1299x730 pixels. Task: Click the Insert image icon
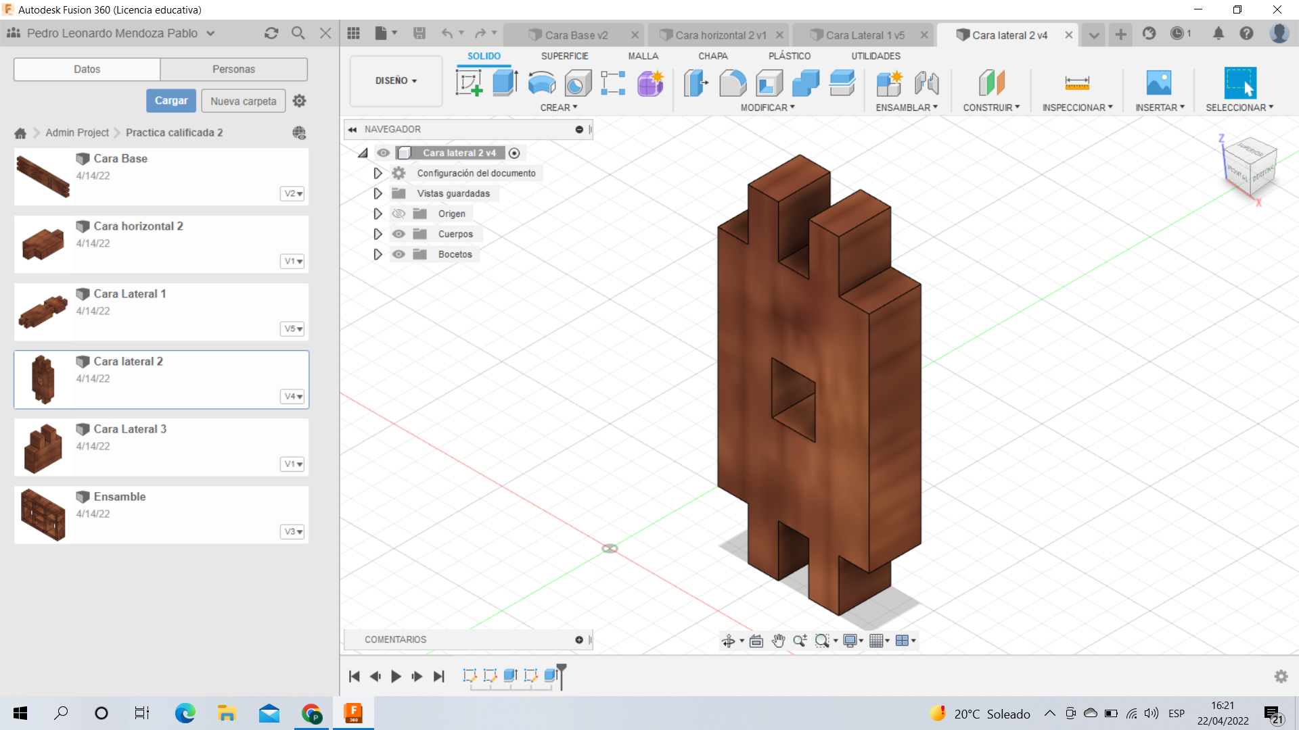click(1159, 83)
